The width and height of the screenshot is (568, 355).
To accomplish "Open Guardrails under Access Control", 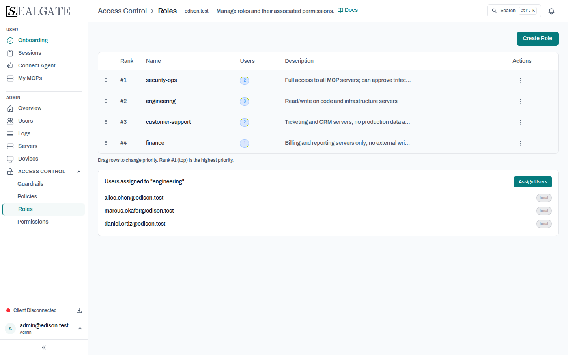I will [30, 184].
